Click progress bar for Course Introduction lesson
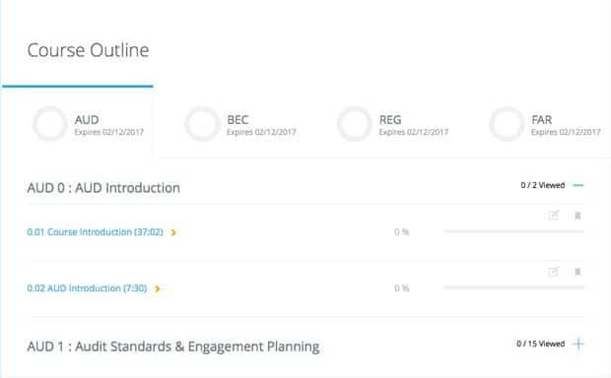 click(513, 231)
